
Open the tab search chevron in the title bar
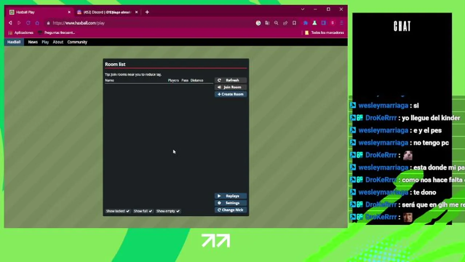(x=302, y=9)
